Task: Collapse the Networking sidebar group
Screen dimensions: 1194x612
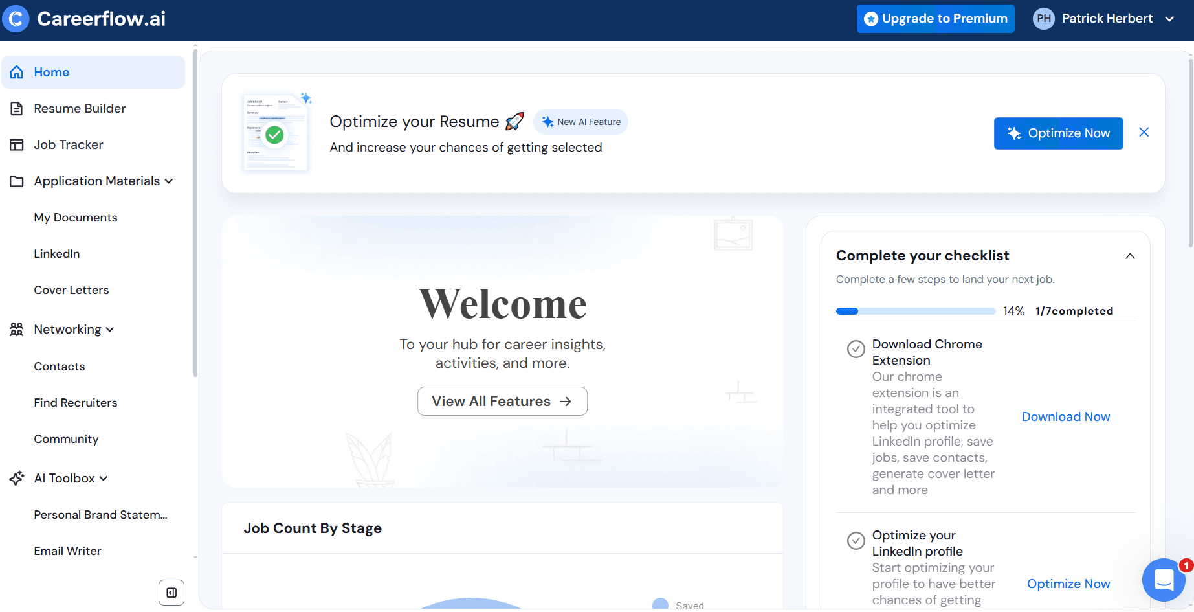Action: [x=110, y=330]
